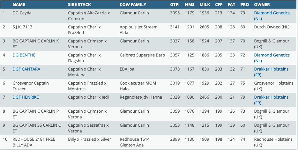
Task: Click the NAME column header
Action: pyautogui.click(x=19, y=5)
